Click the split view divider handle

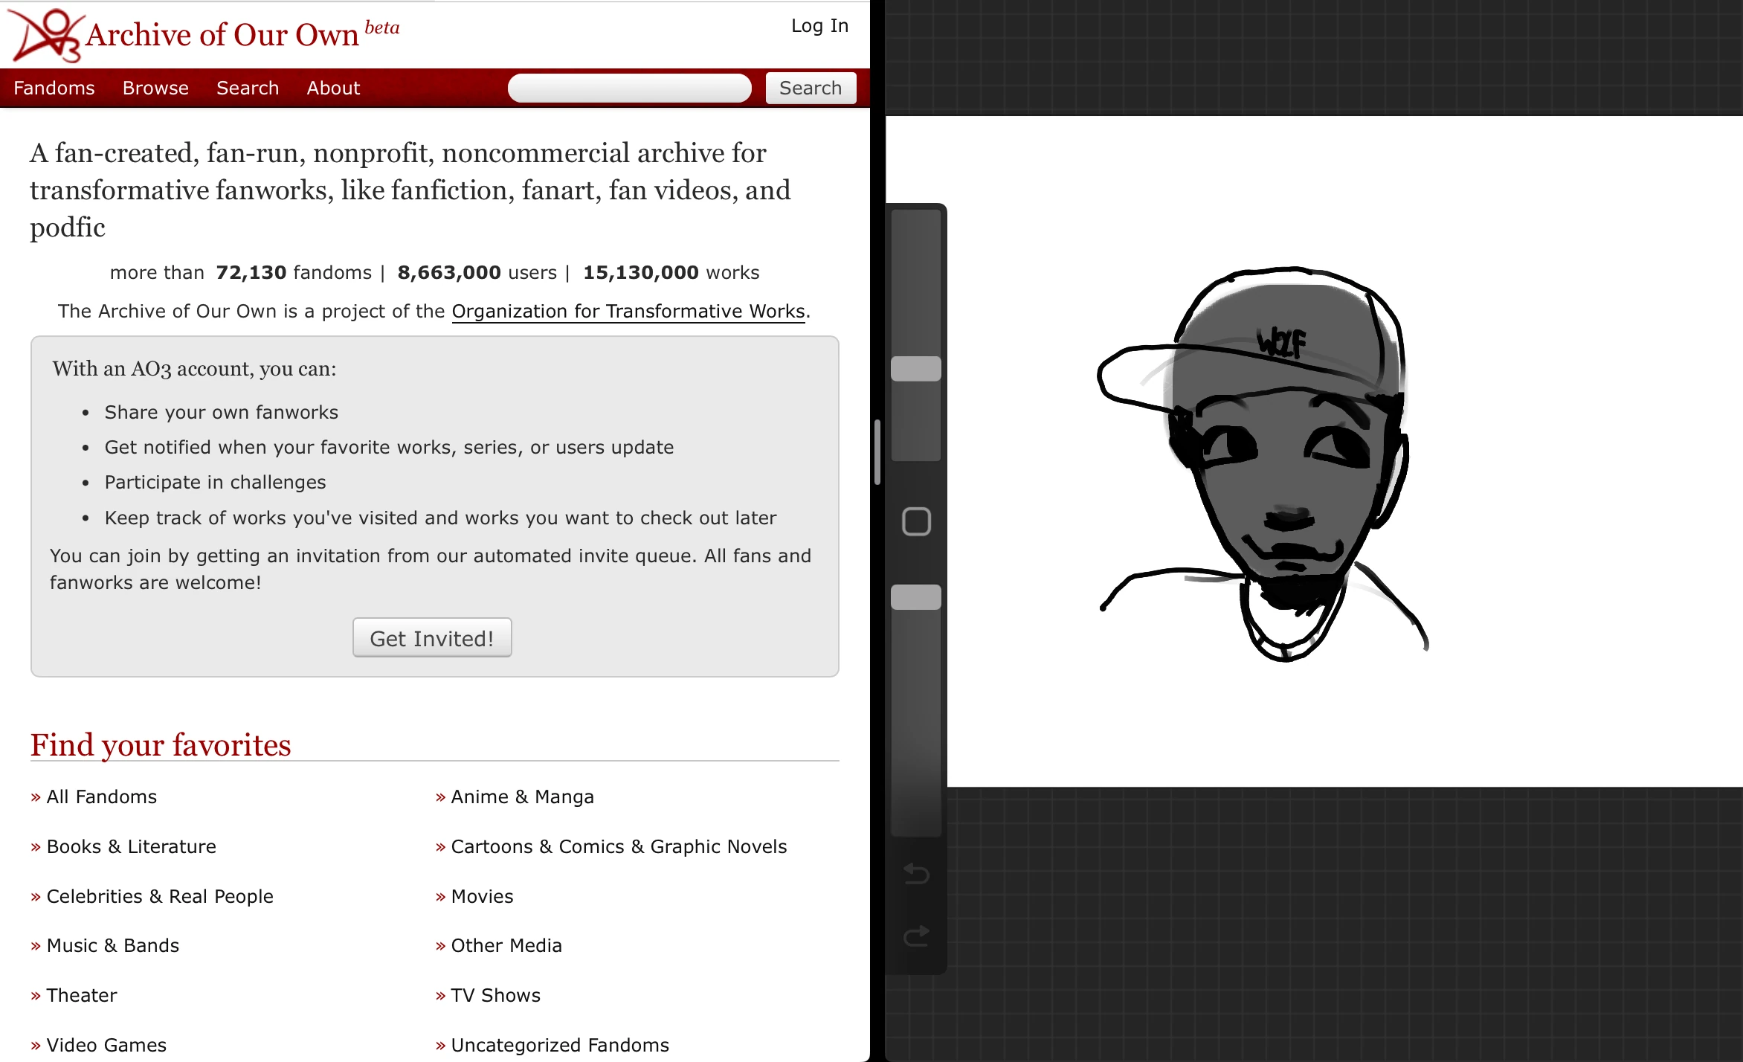pyautogui.click(x=877, y=452)
